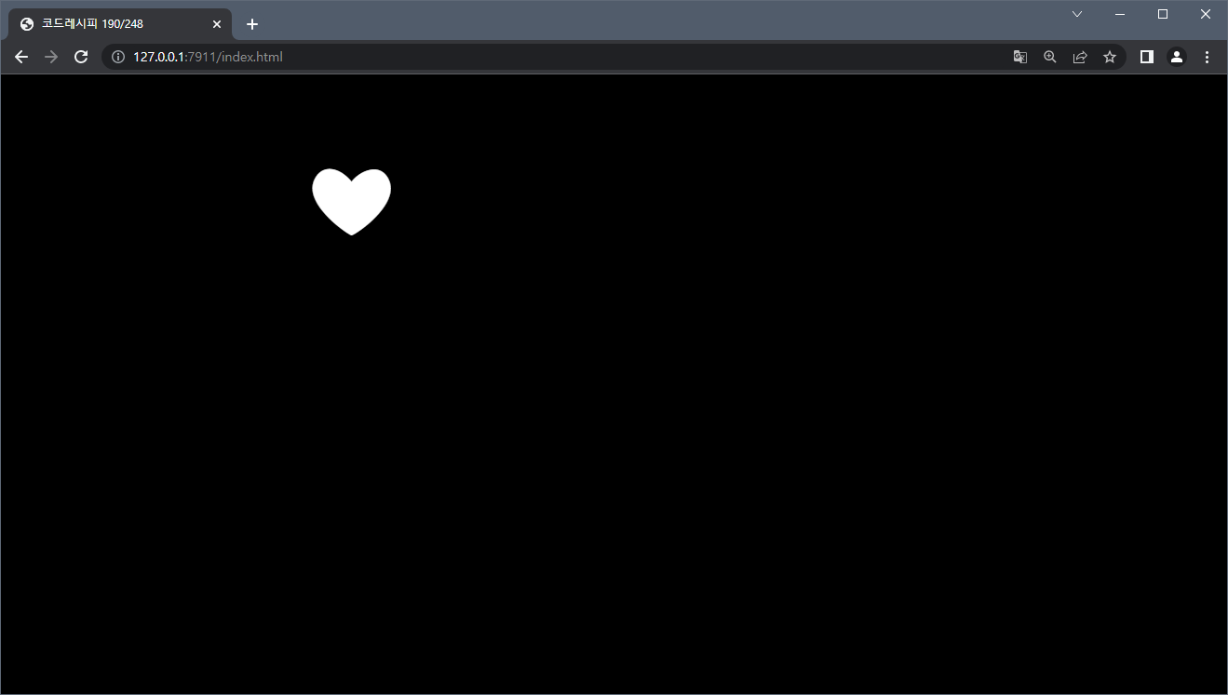Open the Chrome three-dot menu

tap(1207, 57)
